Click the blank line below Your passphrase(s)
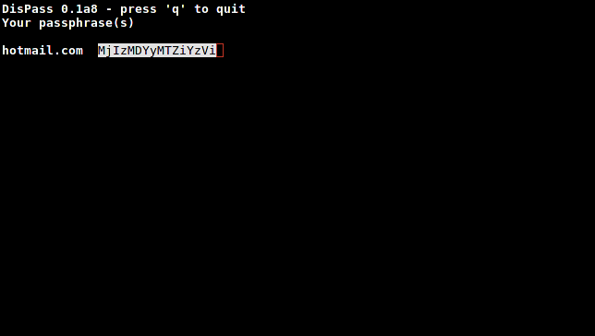This screenshot has height=336, width=595. 297,37
